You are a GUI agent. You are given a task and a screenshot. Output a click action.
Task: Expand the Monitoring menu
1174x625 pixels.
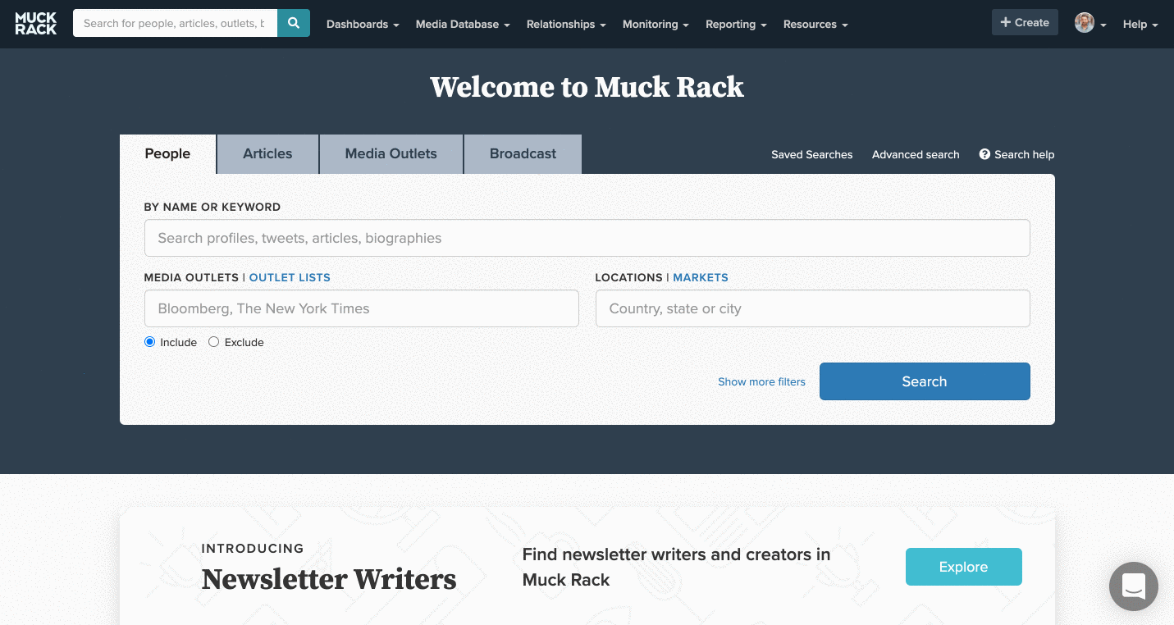pos(656,25)
